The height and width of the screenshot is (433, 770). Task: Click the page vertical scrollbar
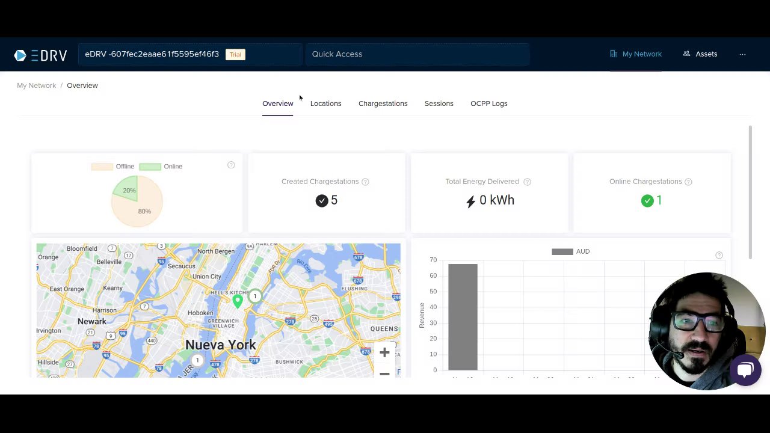750,192
